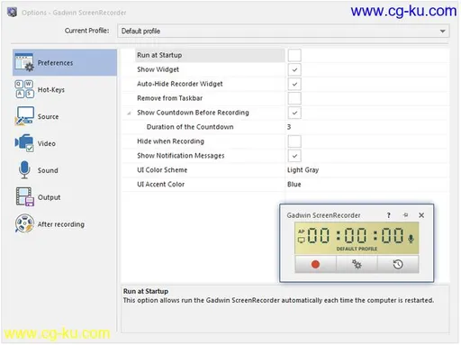Click the Sound microphone icon
Screen dimensions: 461x345
click(x=24, y=170)
